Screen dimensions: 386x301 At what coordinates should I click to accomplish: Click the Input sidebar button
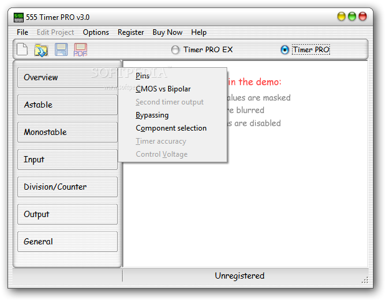[x=67, y=159]
